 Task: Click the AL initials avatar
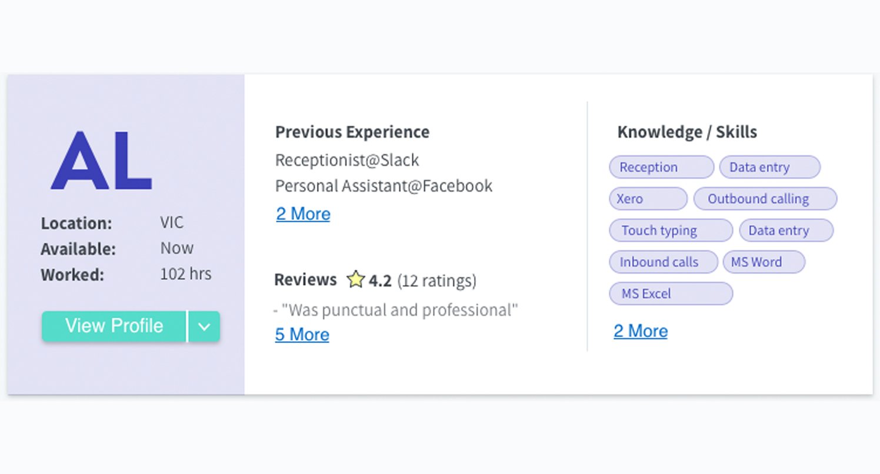(101, 161)
